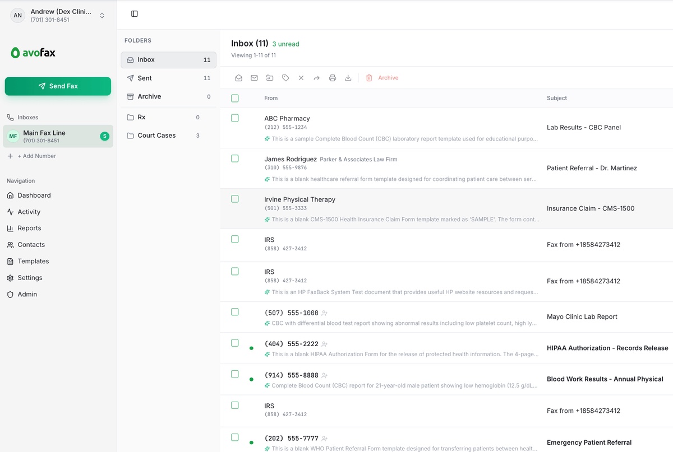Click the AI summary sparkle icon for James Rodriguez
The width and height of the screenshot is (673, 452).
pyautogui.click(x=268, y=179)
